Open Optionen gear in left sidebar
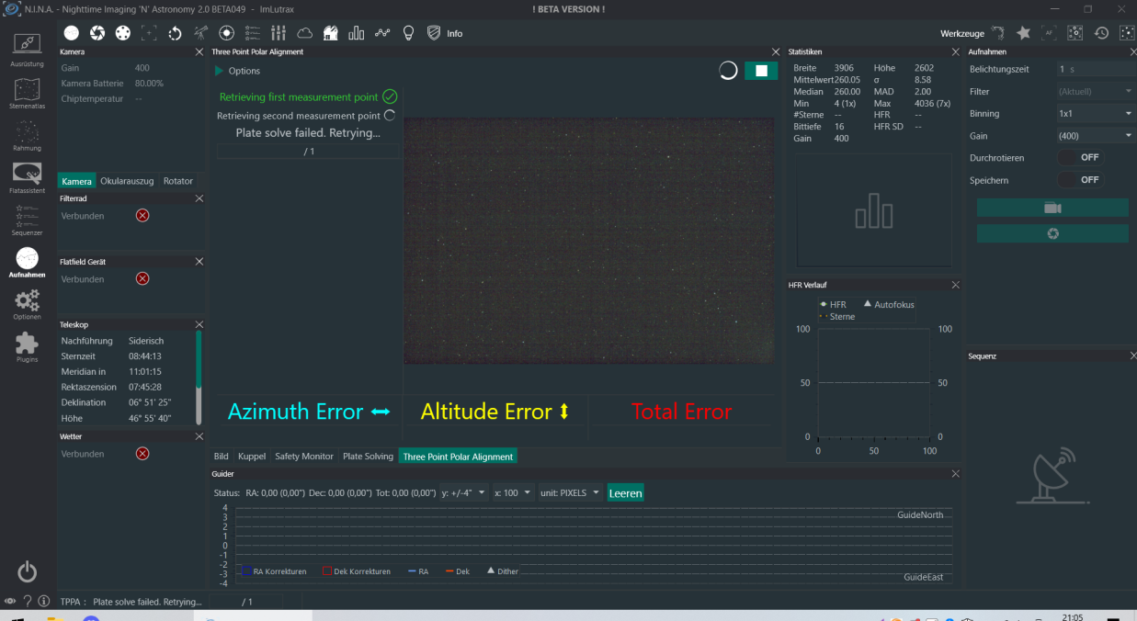1137x621 pixels. tap(27, 305)
